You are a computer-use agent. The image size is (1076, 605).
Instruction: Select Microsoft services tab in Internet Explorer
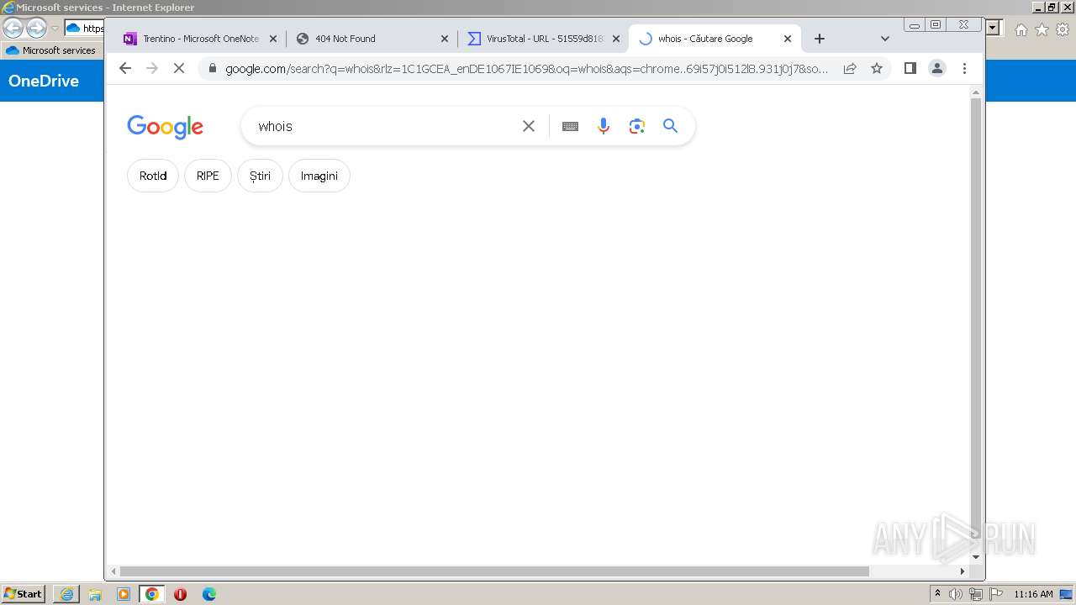(x=52, y=50)
